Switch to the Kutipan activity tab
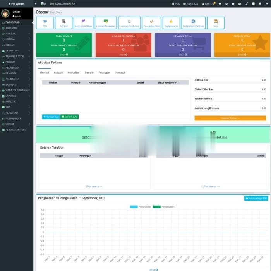 [58, 72]
